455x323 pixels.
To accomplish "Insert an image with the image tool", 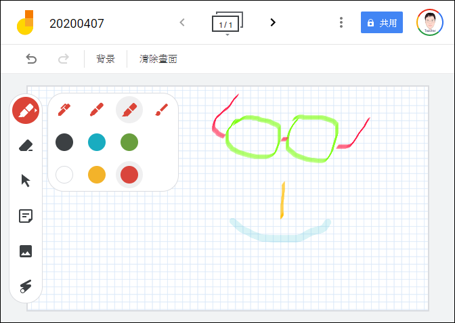I will point(26,251).
